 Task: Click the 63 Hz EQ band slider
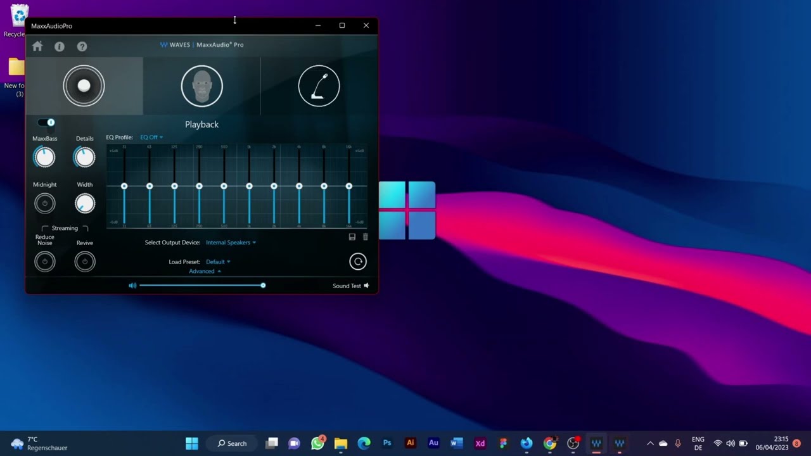pyautogui.click(x=150, y=186)
